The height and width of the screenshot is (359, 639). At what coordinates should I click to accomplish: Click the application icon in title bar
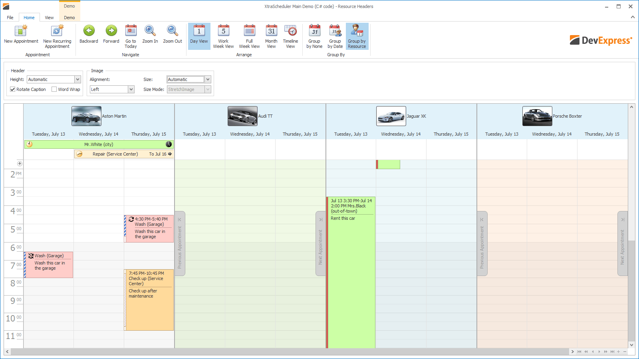(x=6, y=6)
